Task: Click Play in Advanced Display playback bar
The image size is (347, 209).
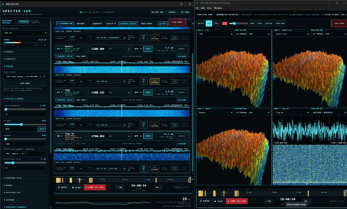Action: coord(219,201)
